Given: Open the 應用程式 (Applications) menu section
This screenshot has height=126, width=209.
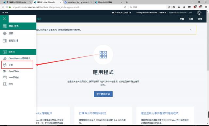Looking at the screenshot, I should tap(18, 26).
